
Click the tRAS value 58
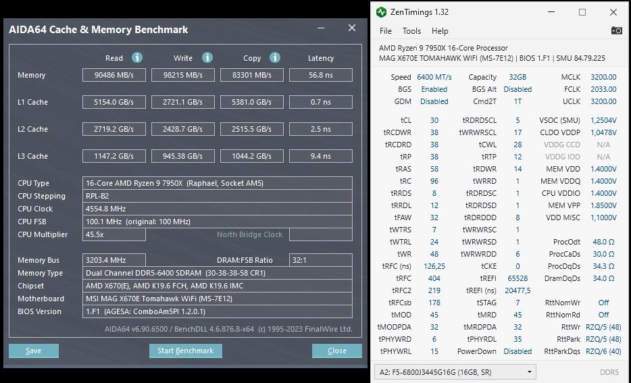(x=434, y=169)
